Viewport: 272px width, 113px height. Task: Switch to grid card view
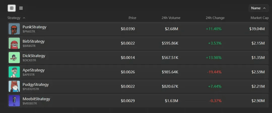click(x=21, y=8)
